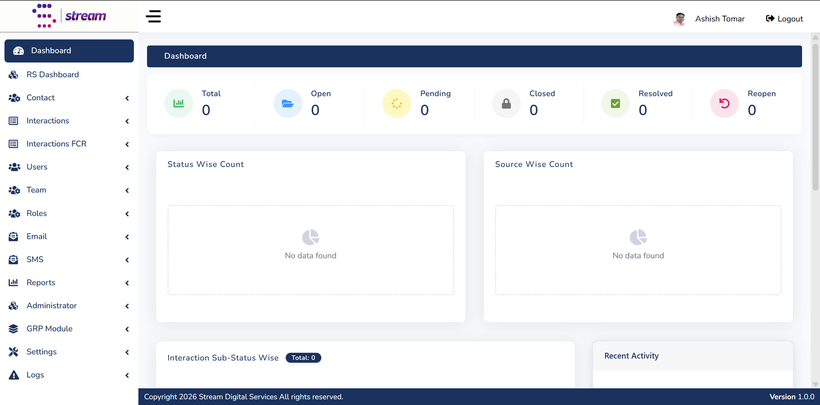820x405 pixels.
Task: Click the Open folder icon
Action: pyautogui.click(x=288, y=104)
